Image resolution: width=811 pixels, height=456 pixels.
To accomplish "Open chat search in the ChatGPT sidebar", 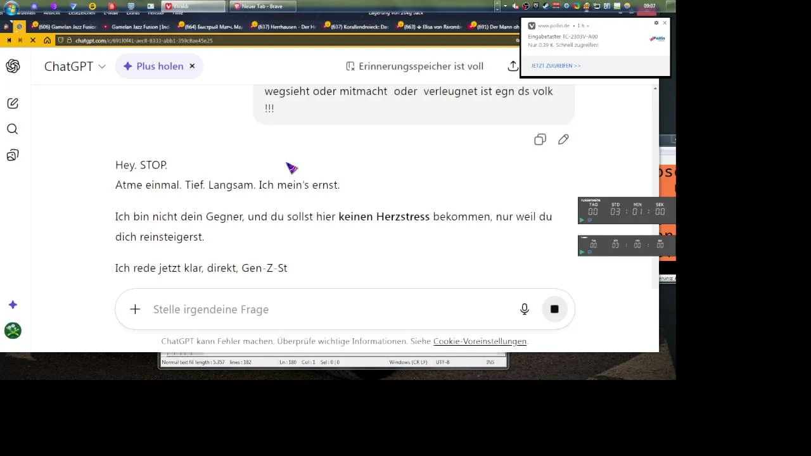I will [x=13, y=129].
